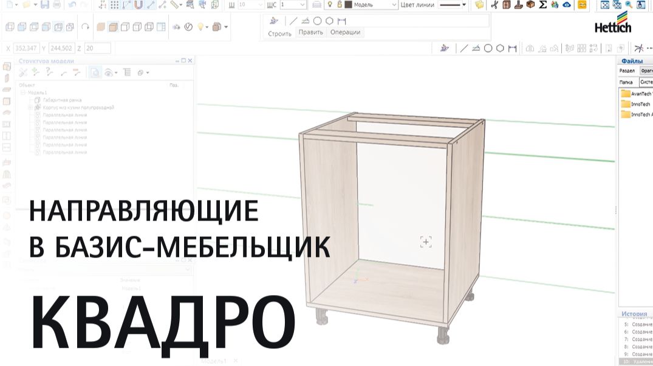This screenshot has height=366, width=653.
Task: Select the polygon tool in lower toolbar
Action: tap(500, 48)
